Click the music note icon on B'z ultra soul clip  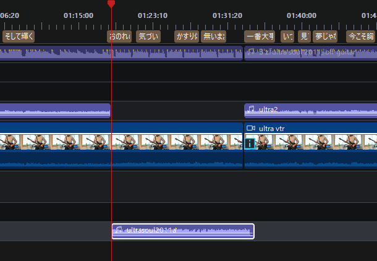click(251, 51)
